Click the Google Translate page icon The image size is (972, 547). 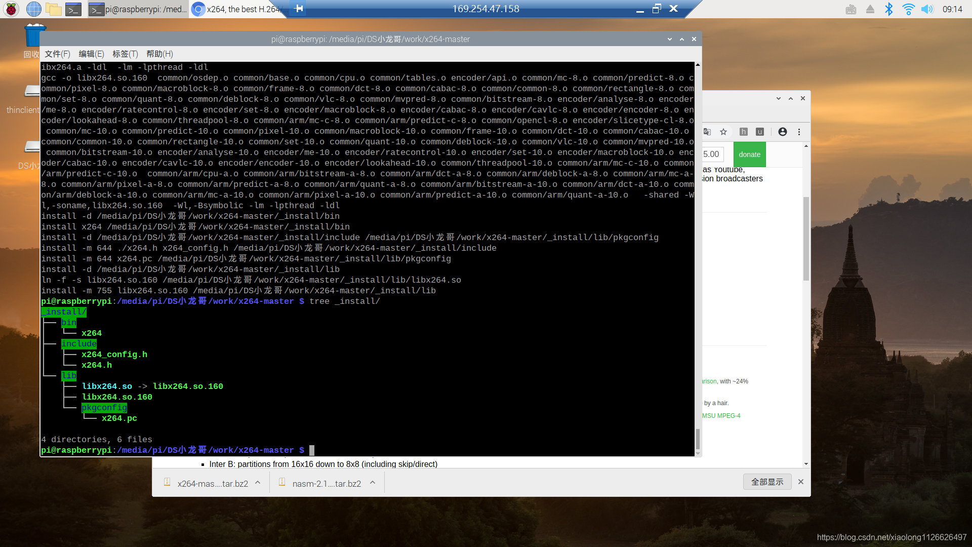click(x=707, y=132)
